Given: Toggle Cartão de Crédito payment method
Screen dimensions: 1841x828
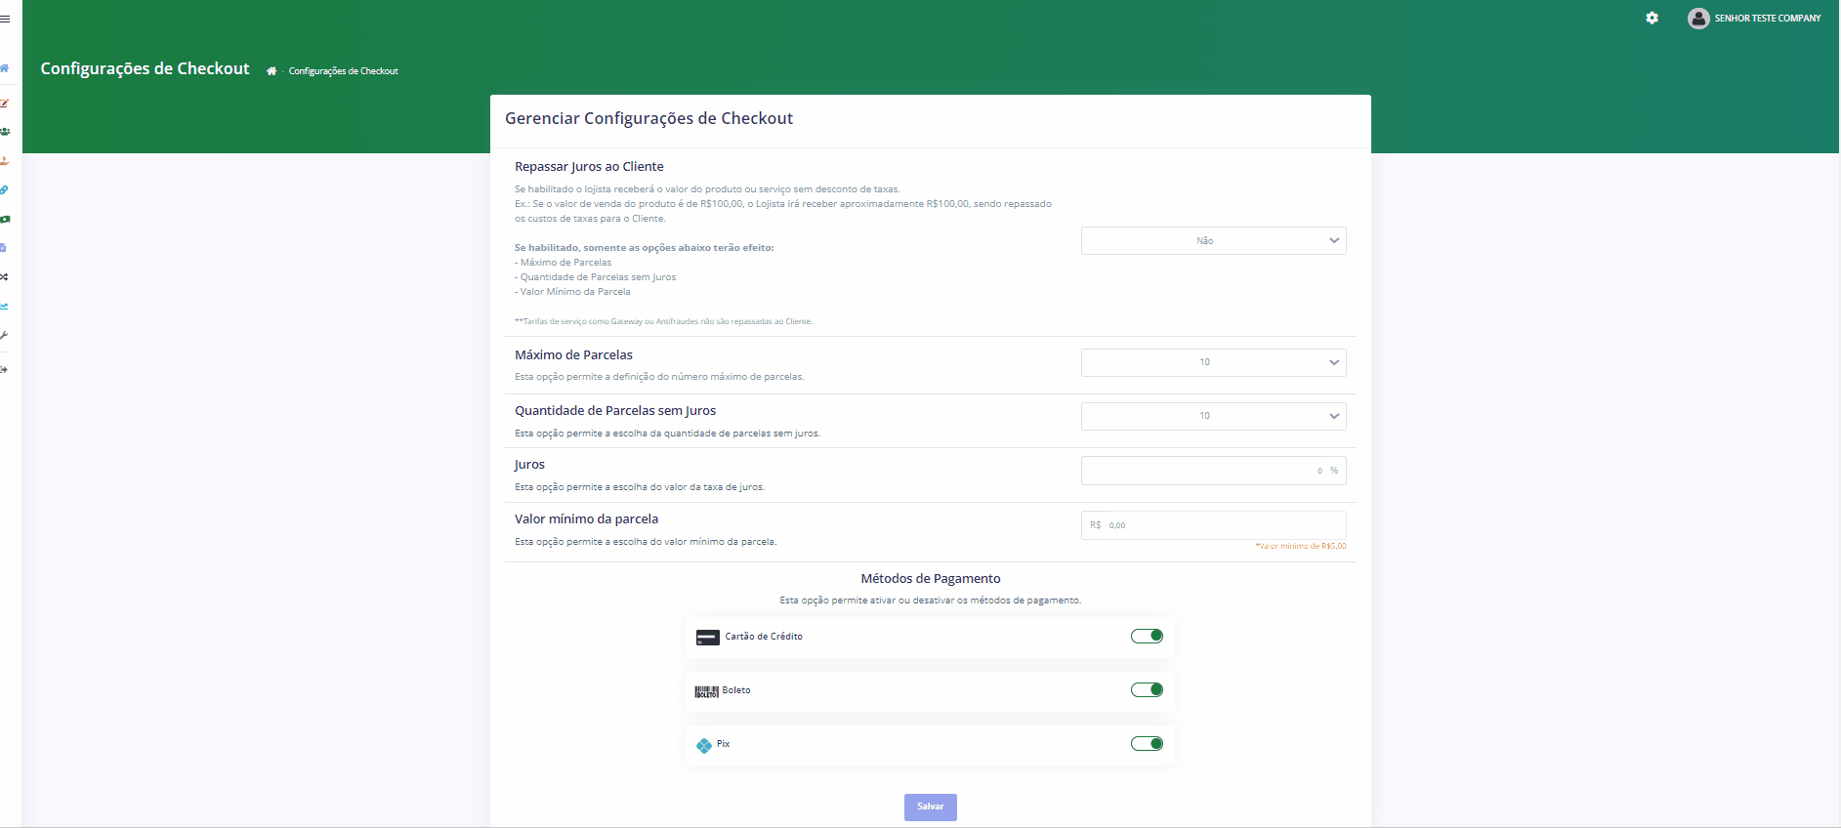Looking at the screenshot, I should point(1147,637).
